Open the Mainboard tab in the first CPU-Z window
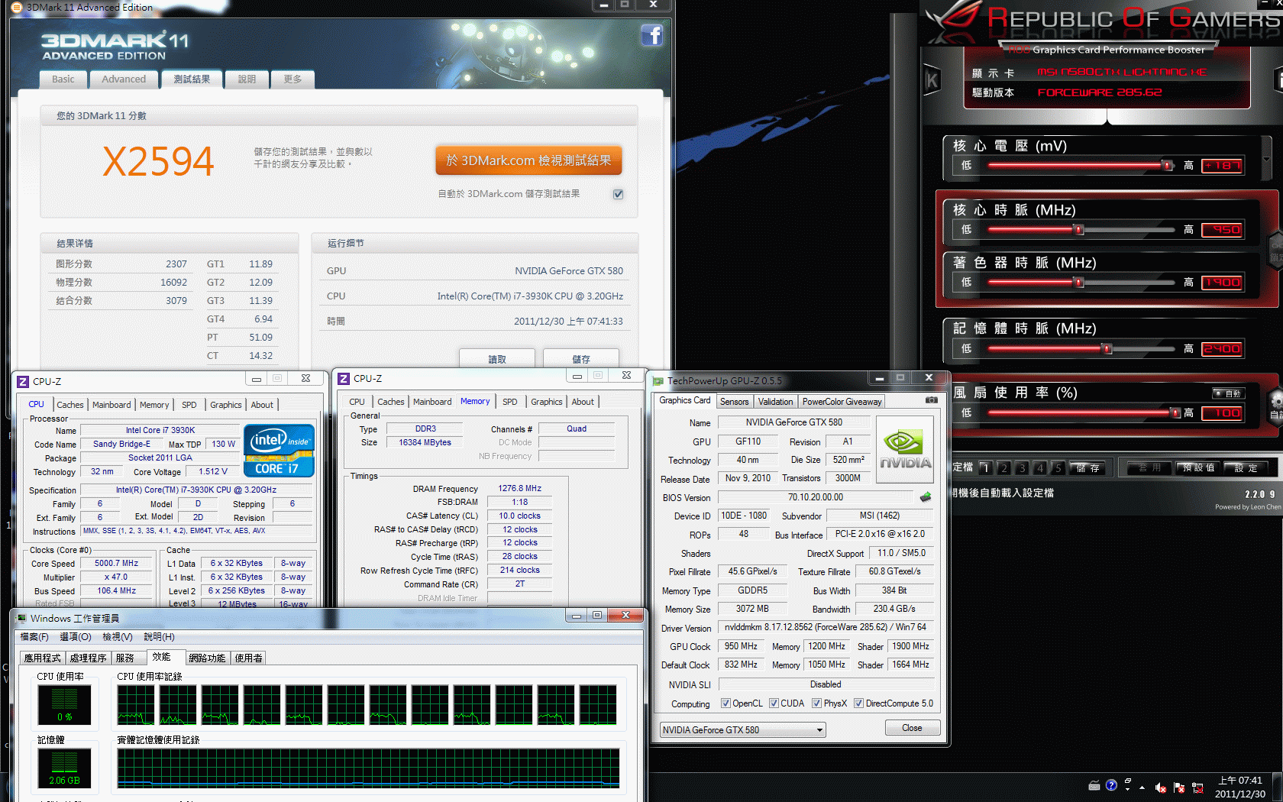The height and width of the screenshot is (802, 1283). 111,405
